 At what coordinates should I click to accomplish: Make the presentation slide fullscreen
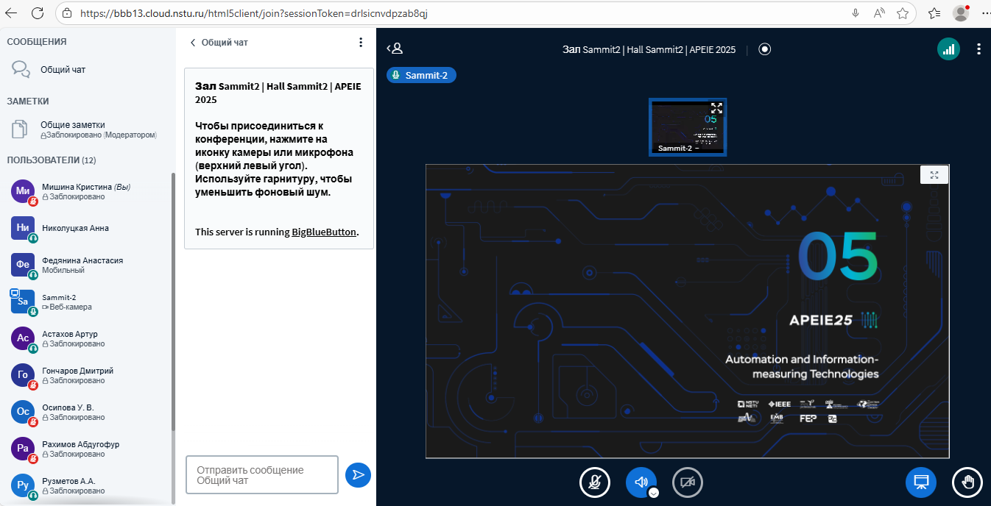(x=934, y=174)
